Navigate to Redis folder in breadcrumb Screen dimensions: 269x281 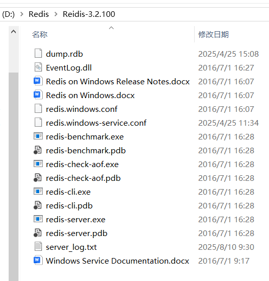(x=39, y=14)
